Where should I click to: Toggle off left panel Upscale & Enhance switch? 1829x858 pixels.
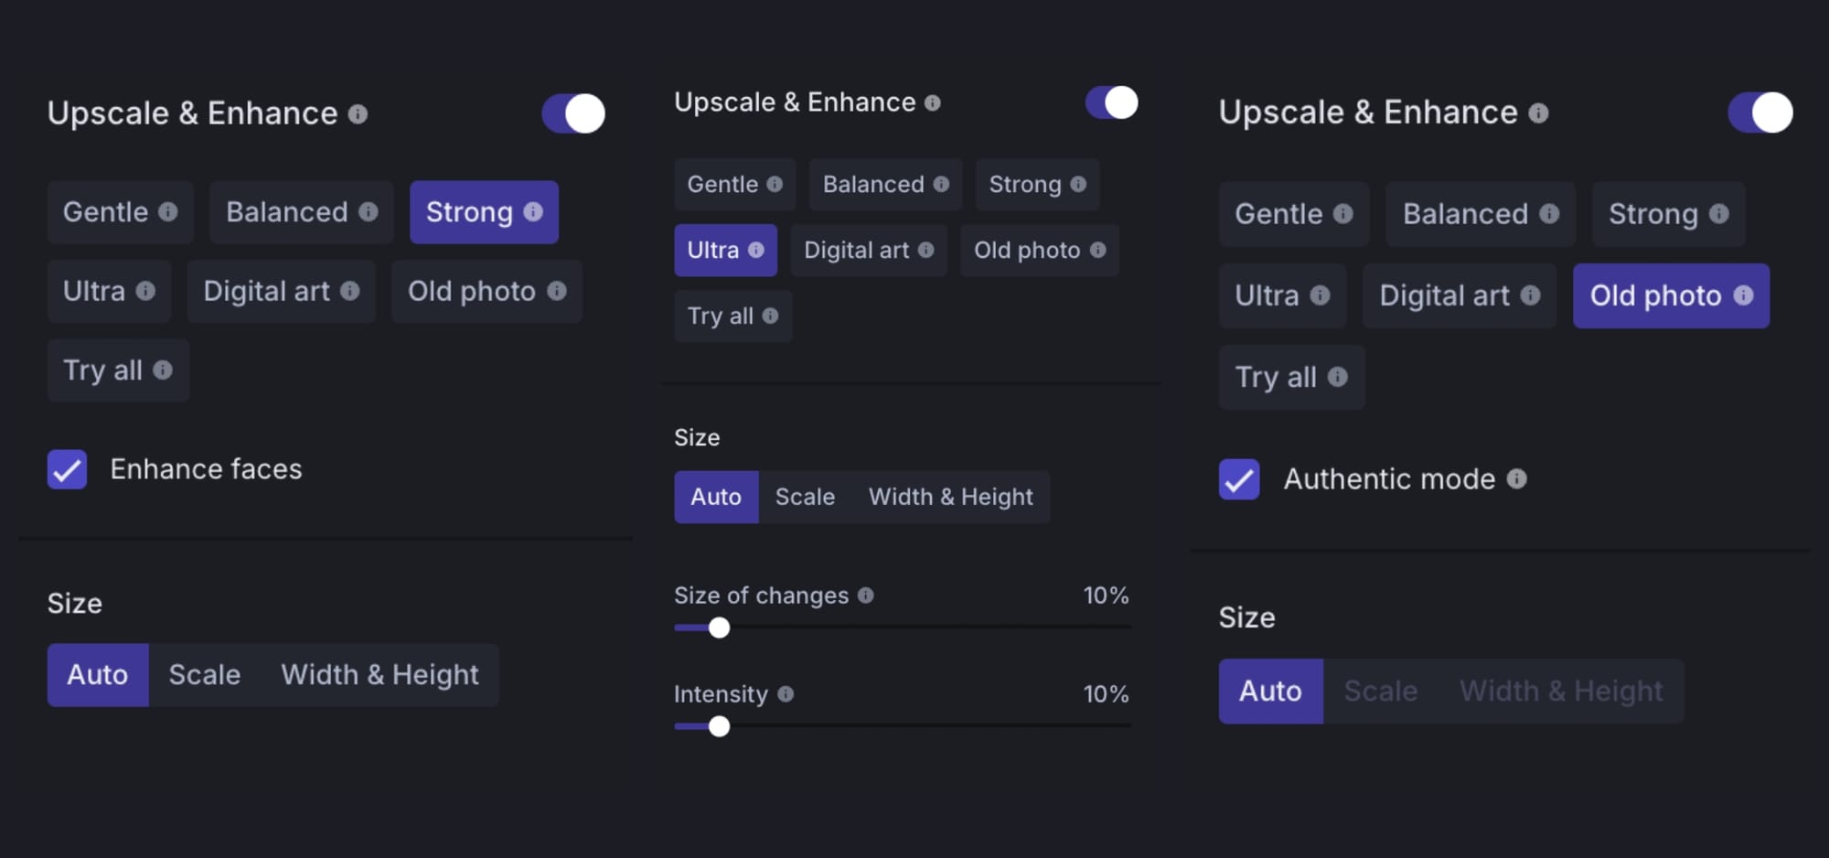573,113
